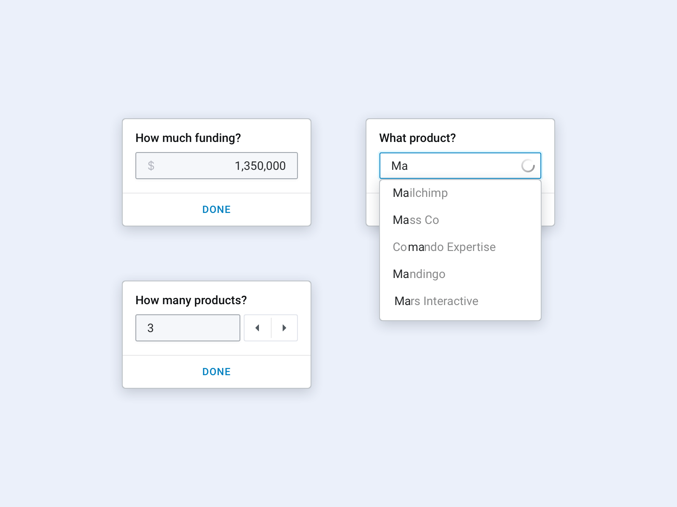Screen dimensions: 677x507
Task: Click DONE under the funding question
Action: click(217, 210)
